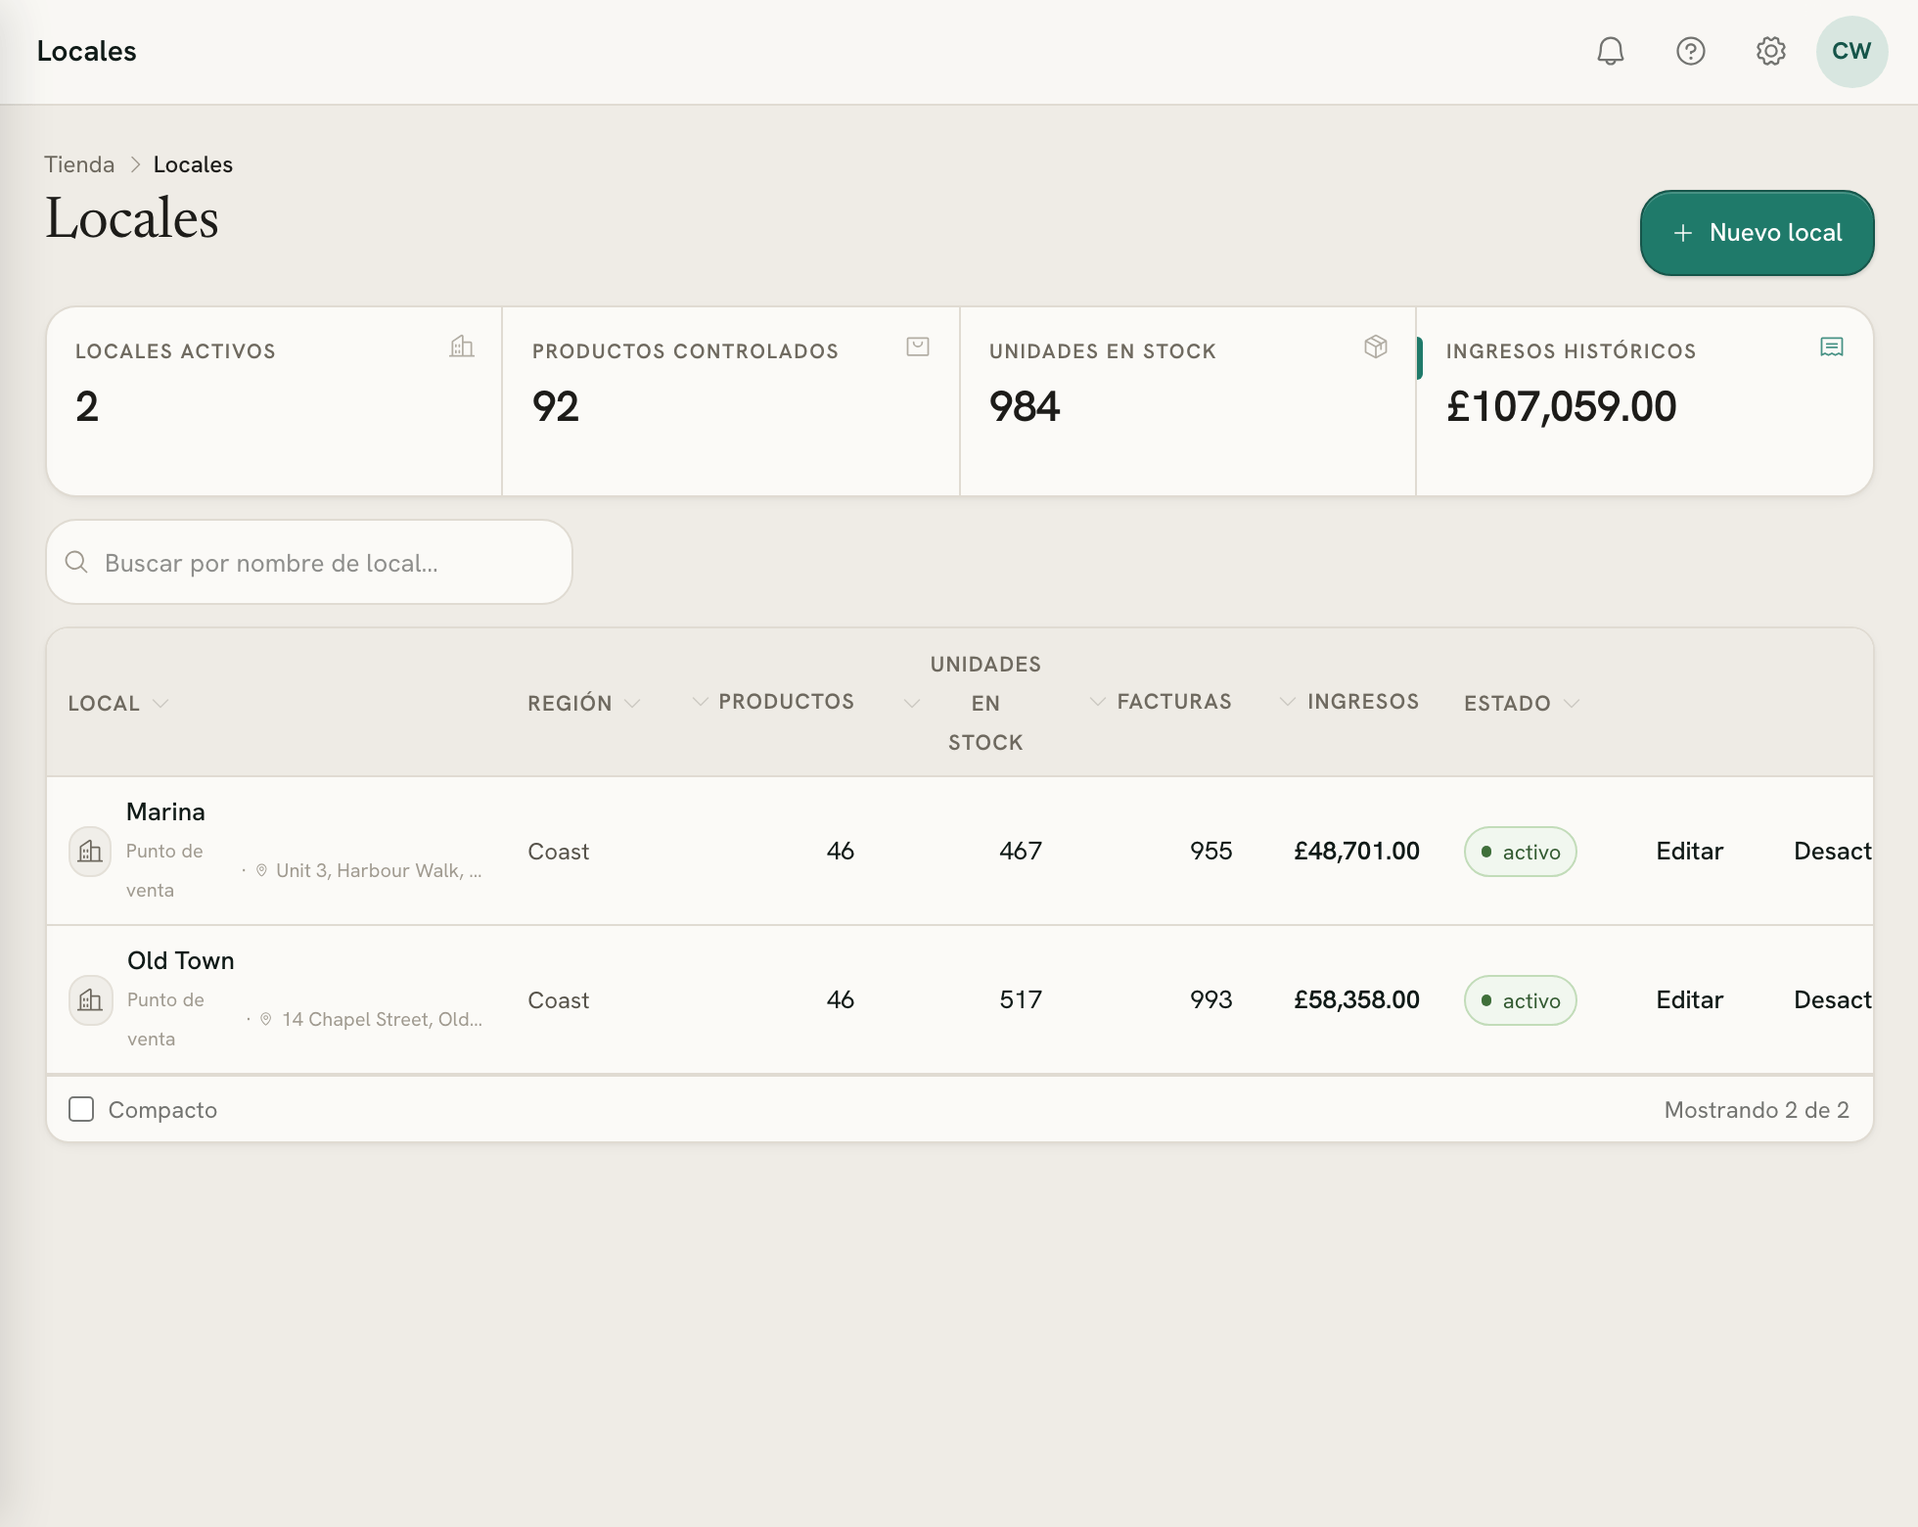Click the box icon in Unidades en Stock card
The height and width of the screenshot is (1527, 1918).
click(x=1376, y=347)
